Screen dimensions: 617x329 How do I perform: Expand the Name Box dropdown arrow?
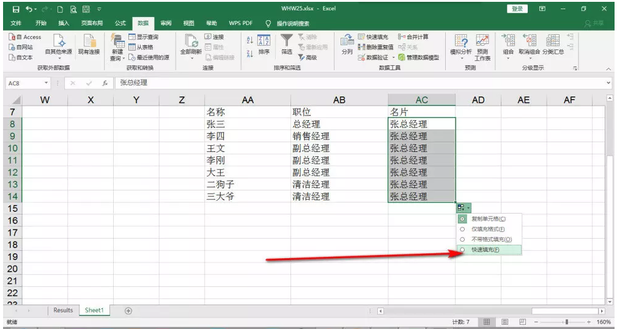[x=46, y=83]
